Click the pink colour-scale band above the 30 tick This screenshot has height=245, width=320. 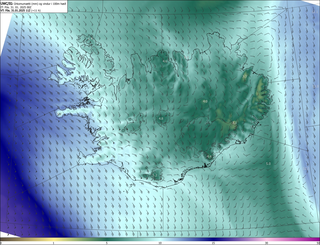tap(266, 239)
